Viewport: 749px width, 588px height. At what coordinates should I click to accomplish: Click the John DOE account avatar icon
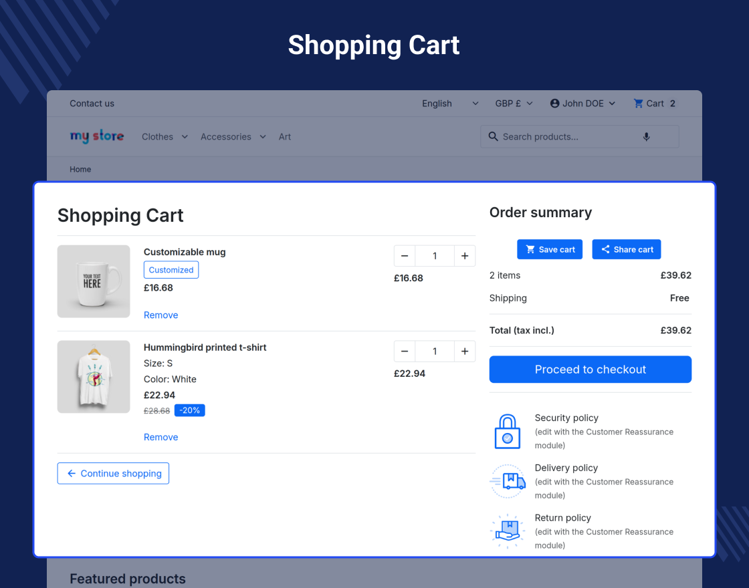(554, 104)
